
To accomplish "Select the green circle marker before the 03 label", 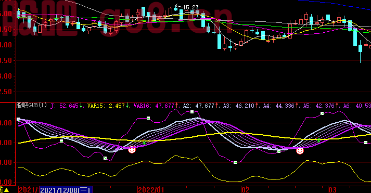I will coord(318,140).
